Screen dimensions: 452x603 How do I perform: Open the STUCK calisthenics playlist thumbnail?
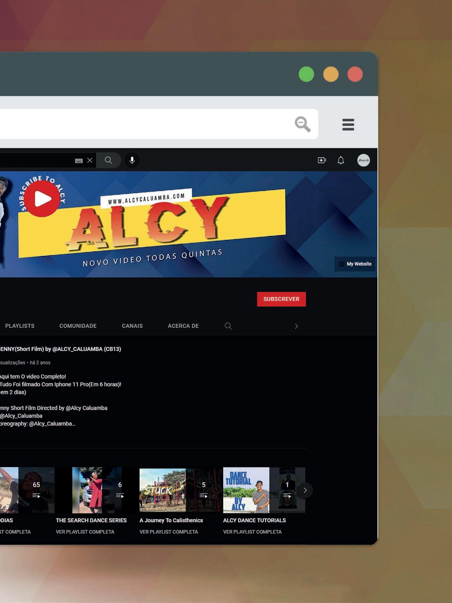pos(180,490)
